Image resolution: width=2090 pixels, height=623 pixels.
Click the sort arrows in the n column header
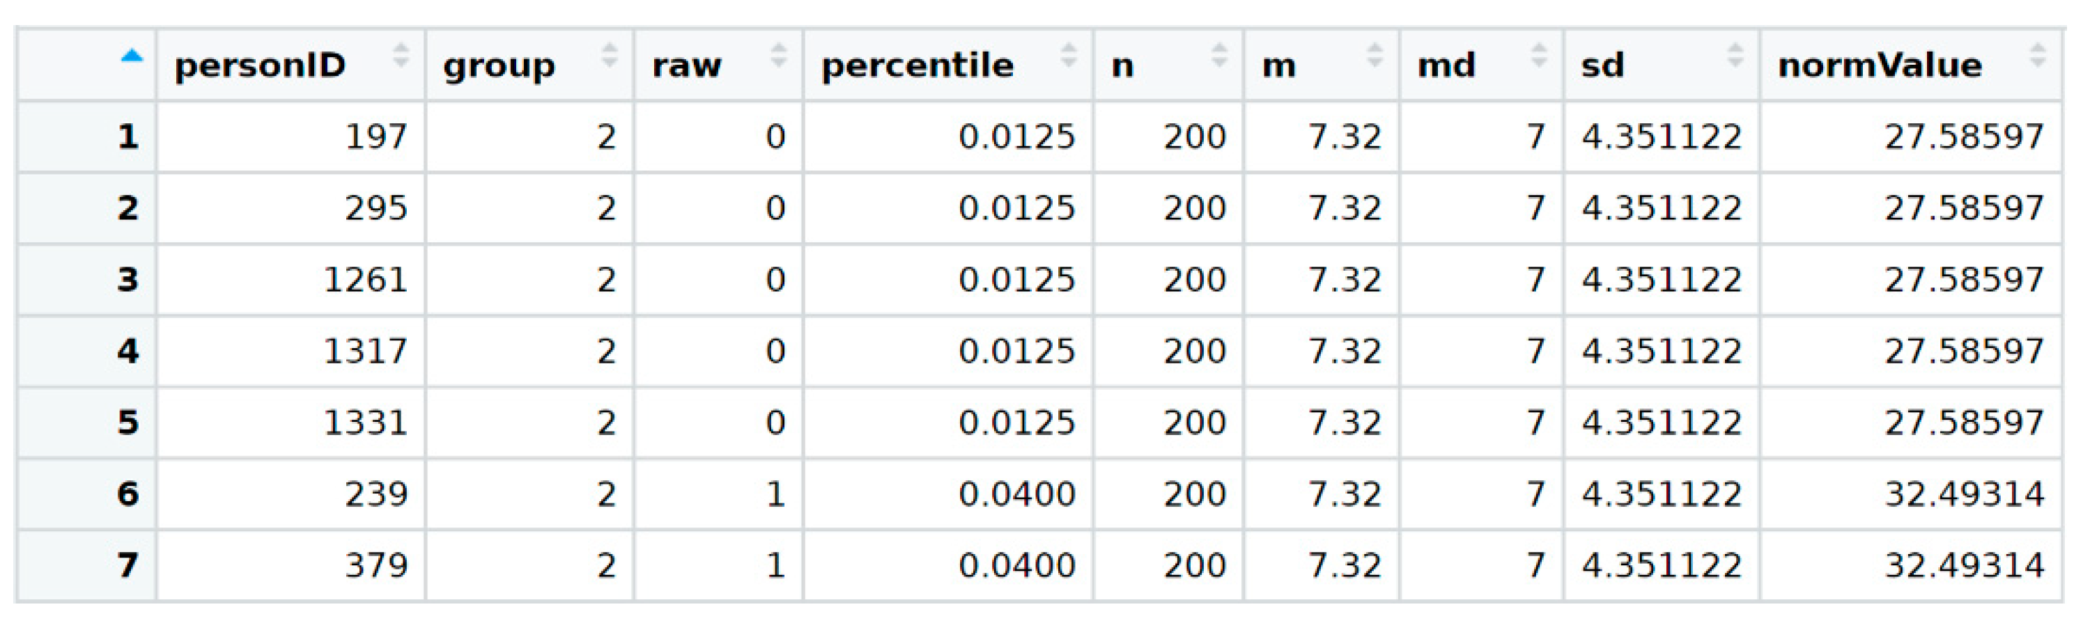click(x=1218, y=56)
